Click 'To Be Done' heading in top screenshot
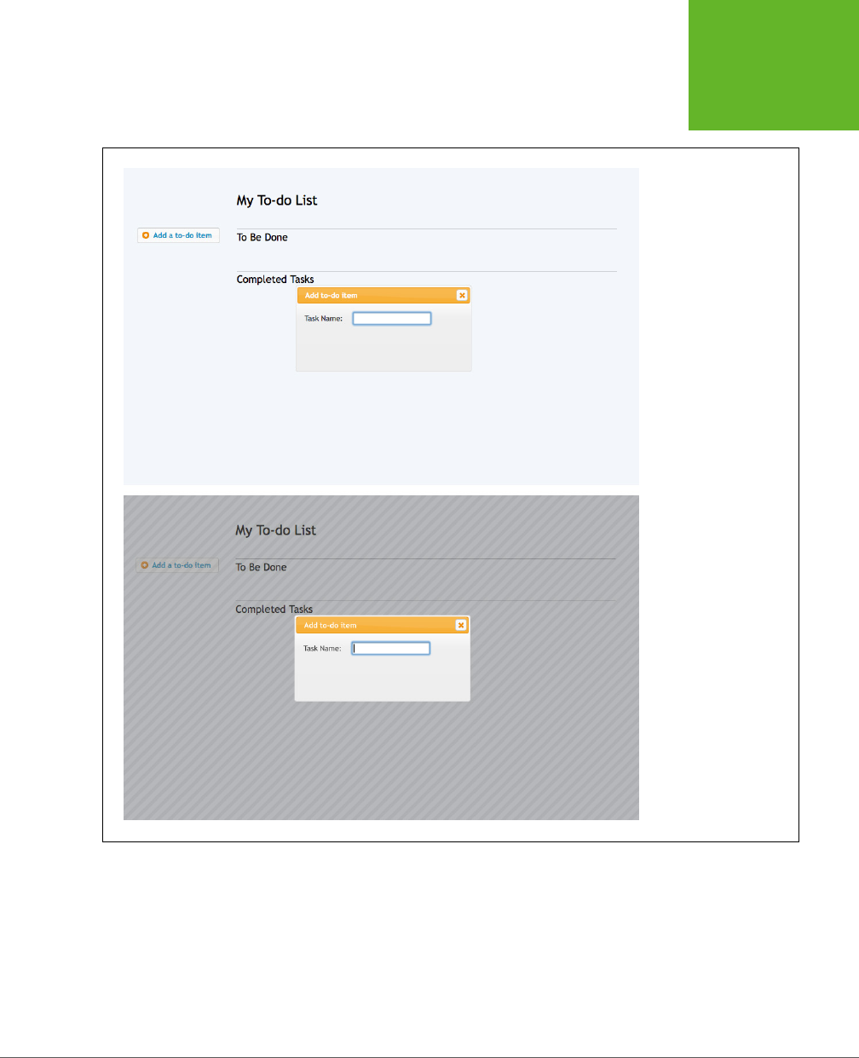The width and height of the screenshot is (859, 1058). (262, 237)
